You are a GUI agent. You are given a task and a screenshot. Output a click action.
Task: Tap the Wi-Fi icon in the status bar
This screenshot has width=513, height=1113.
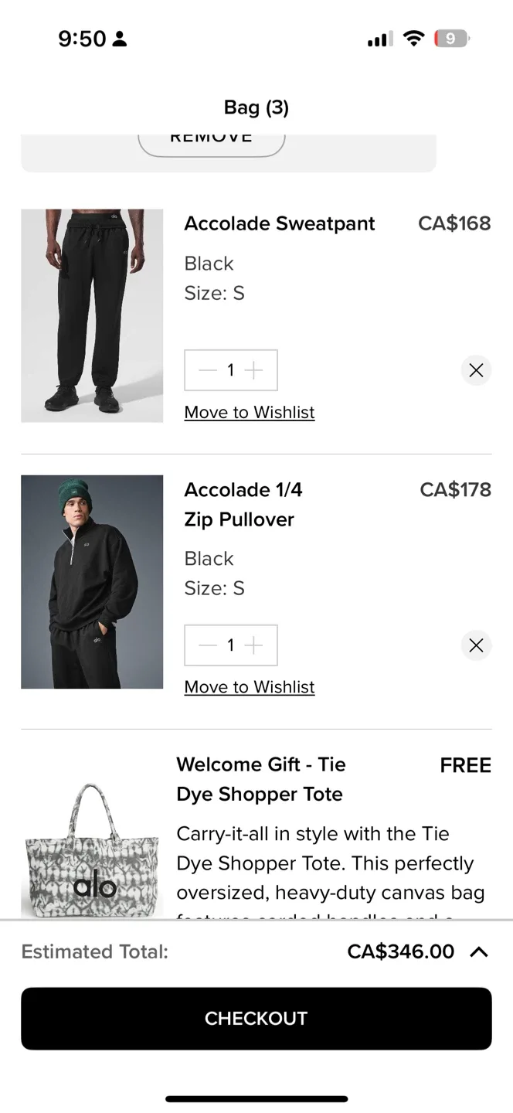pyautogui.click(x=414, y=38)
